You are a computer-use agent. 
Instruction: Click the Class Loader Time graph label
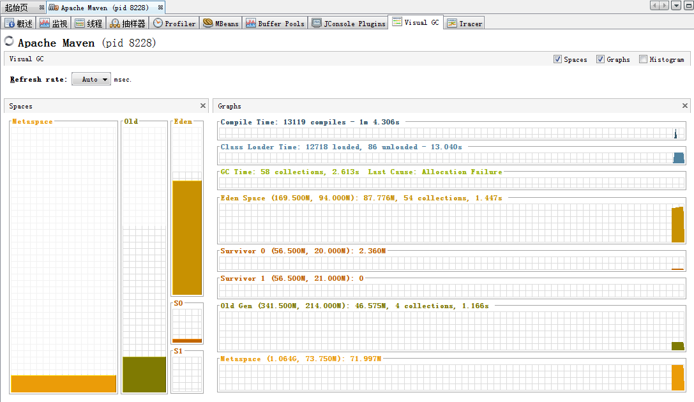point(341,147)
